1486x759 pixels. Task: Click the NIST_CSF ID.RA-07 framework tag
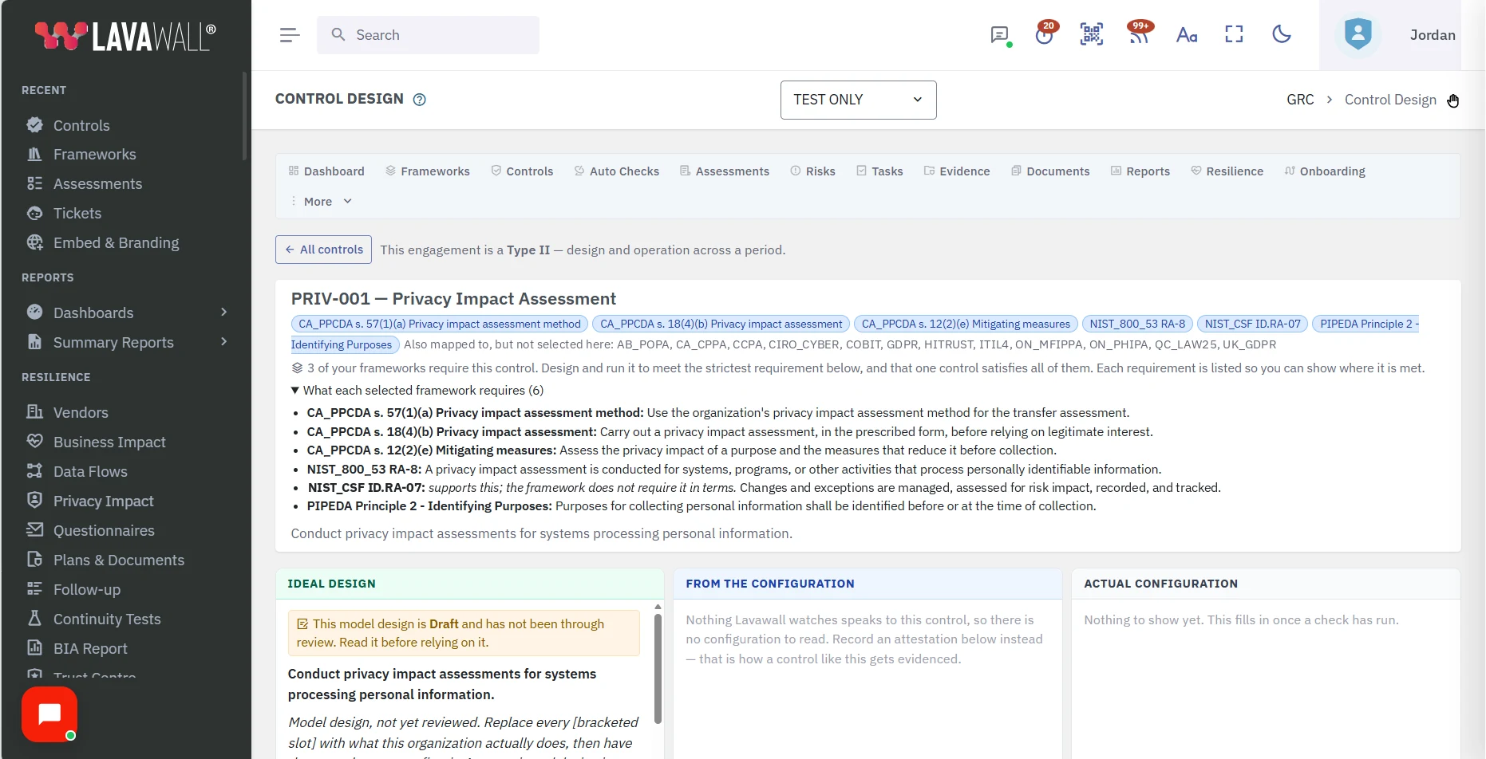click(1252, 324)
